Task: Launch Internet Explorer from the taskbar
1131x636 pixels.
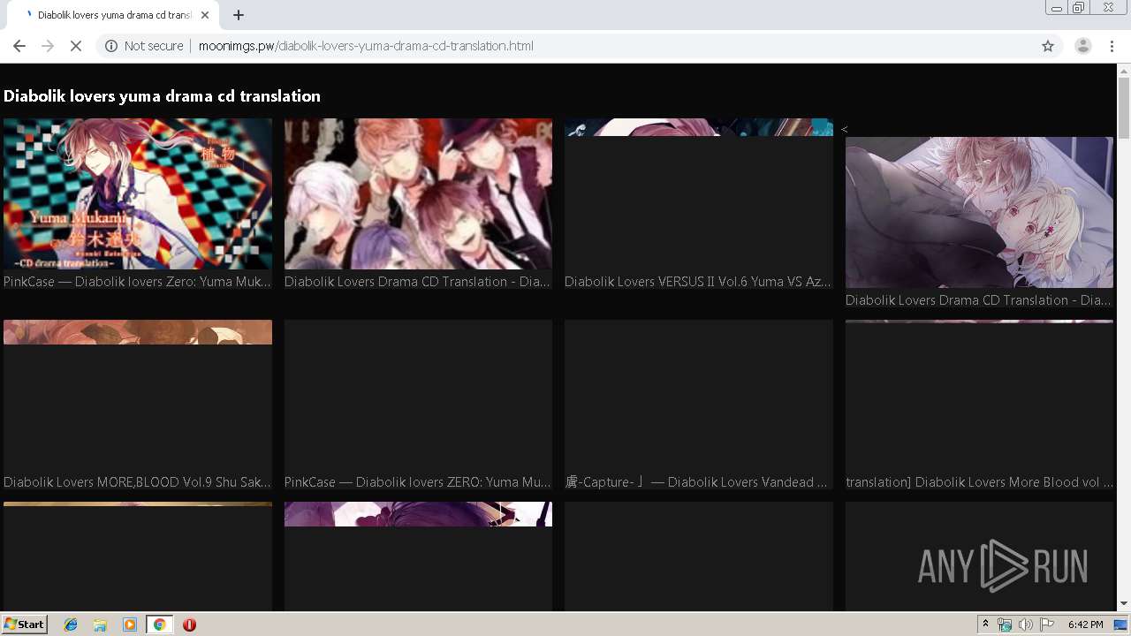Action: [x=71, y=625]
